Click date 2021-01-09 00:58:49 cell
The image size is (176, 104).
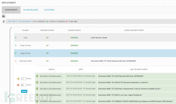point(81,76)
